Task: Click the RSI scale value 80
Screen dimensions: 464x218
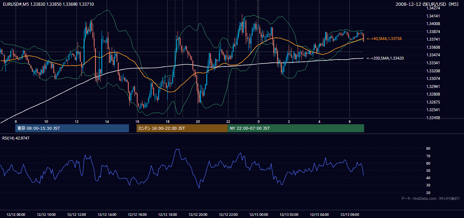Action: tap(428, 149)
